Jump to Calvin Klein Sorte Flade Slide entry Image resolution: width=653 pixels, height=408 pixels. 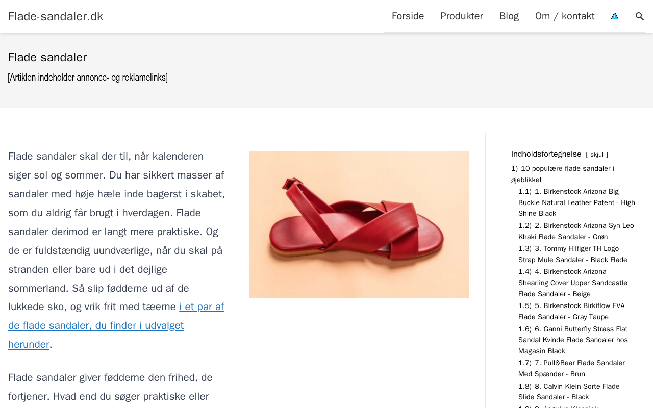click(569, 392)
